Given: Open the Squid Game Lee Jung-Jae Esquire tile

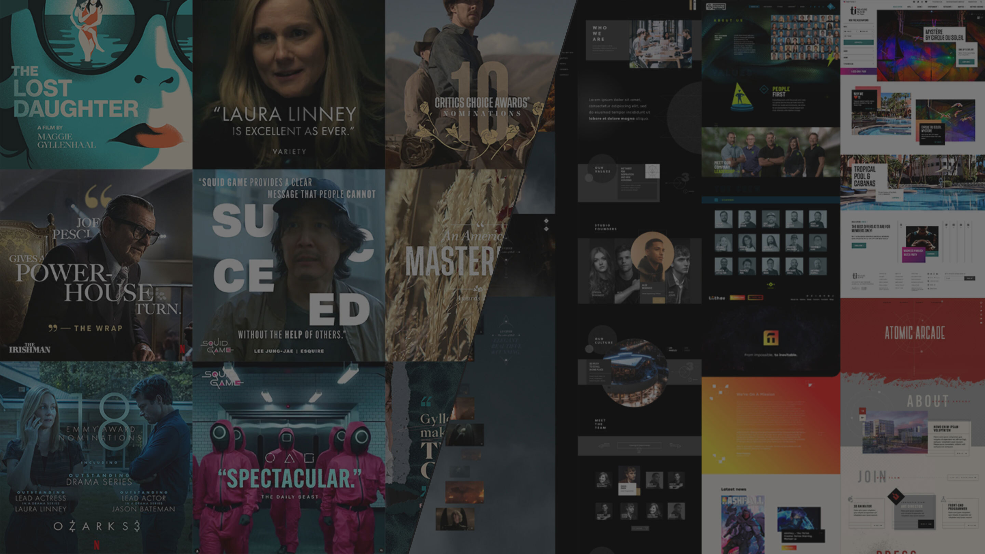Looking at the screenshot, I should click(x=289, y=265).
